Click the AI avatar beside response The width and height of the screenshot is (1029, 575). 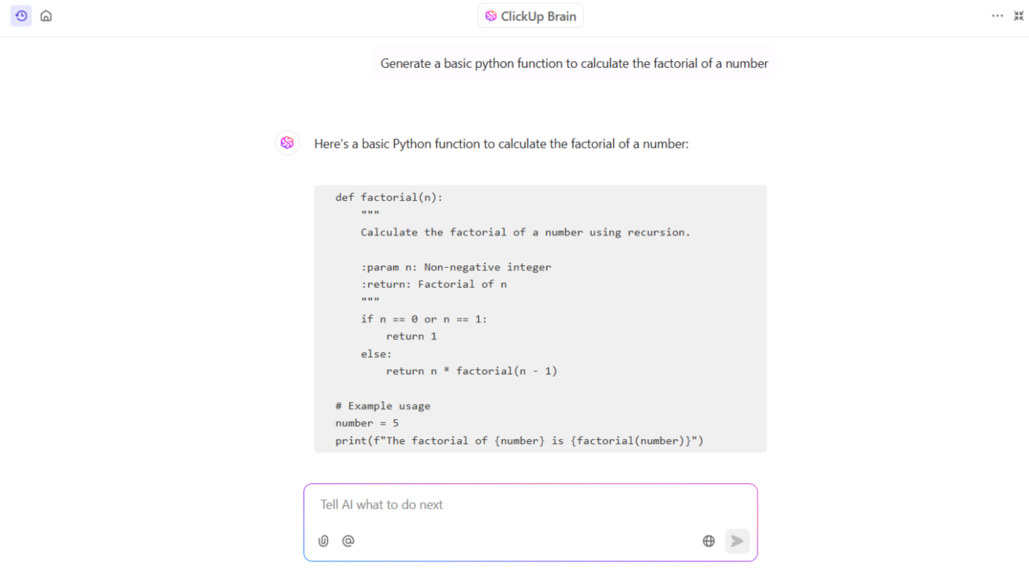(287, 143)
